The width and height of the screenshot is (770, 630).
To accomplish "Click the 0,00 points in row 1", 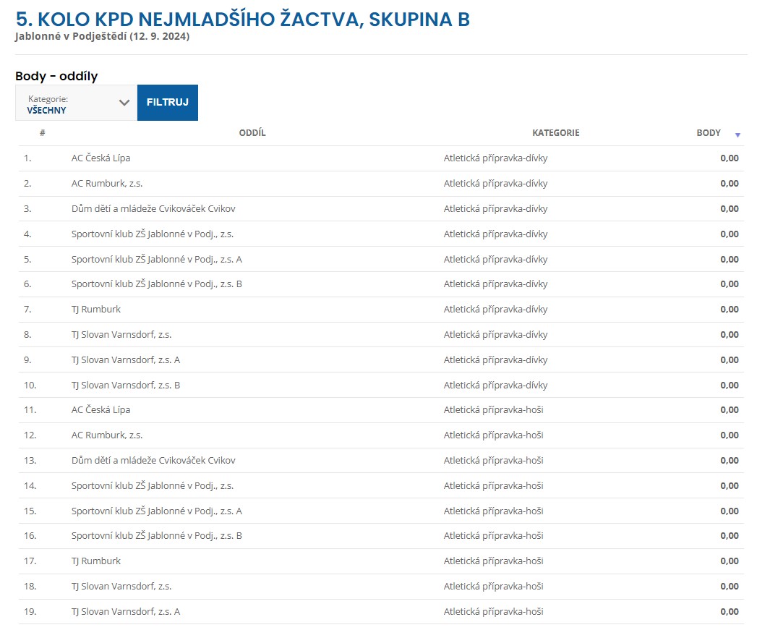I will [x=730, y=158].
